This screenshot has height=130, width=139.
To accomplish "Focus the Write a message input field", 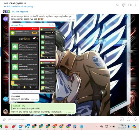I will tap(63, 119).
